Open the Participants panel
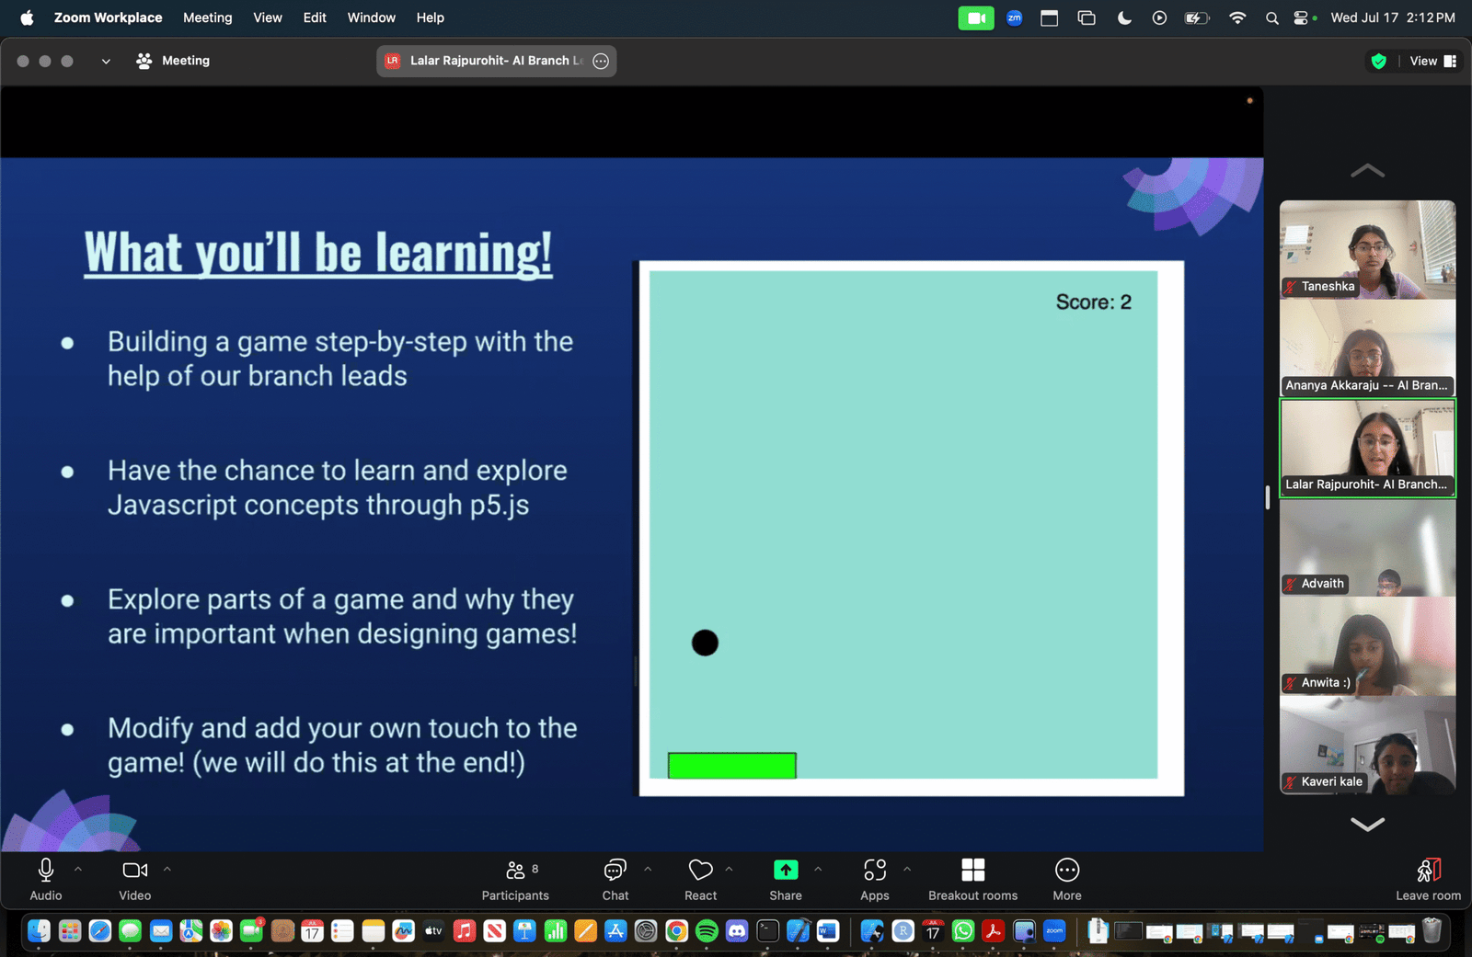 tap(515, 880)
